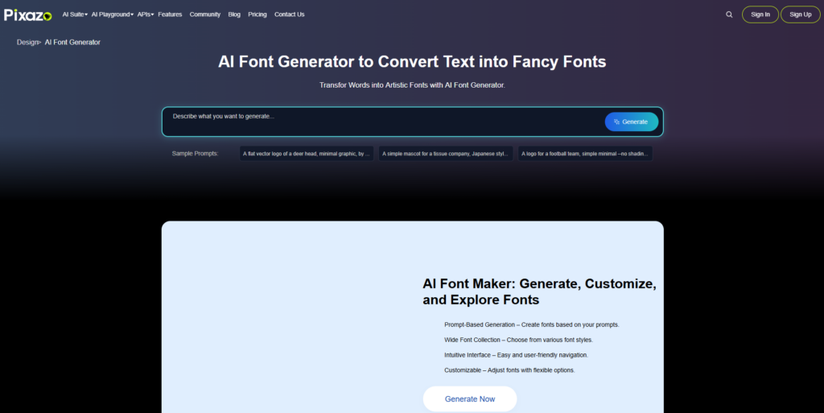Click the 'Wide Font Collection' feature line
This screenshot has height=413, width=824.
(x=518, y=340)
